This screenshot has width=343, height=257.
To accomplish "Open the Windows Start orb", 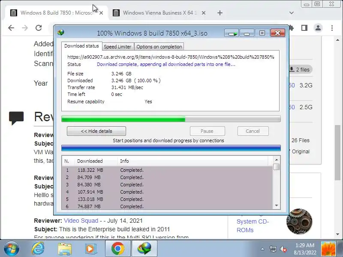I will click(12, 248).
